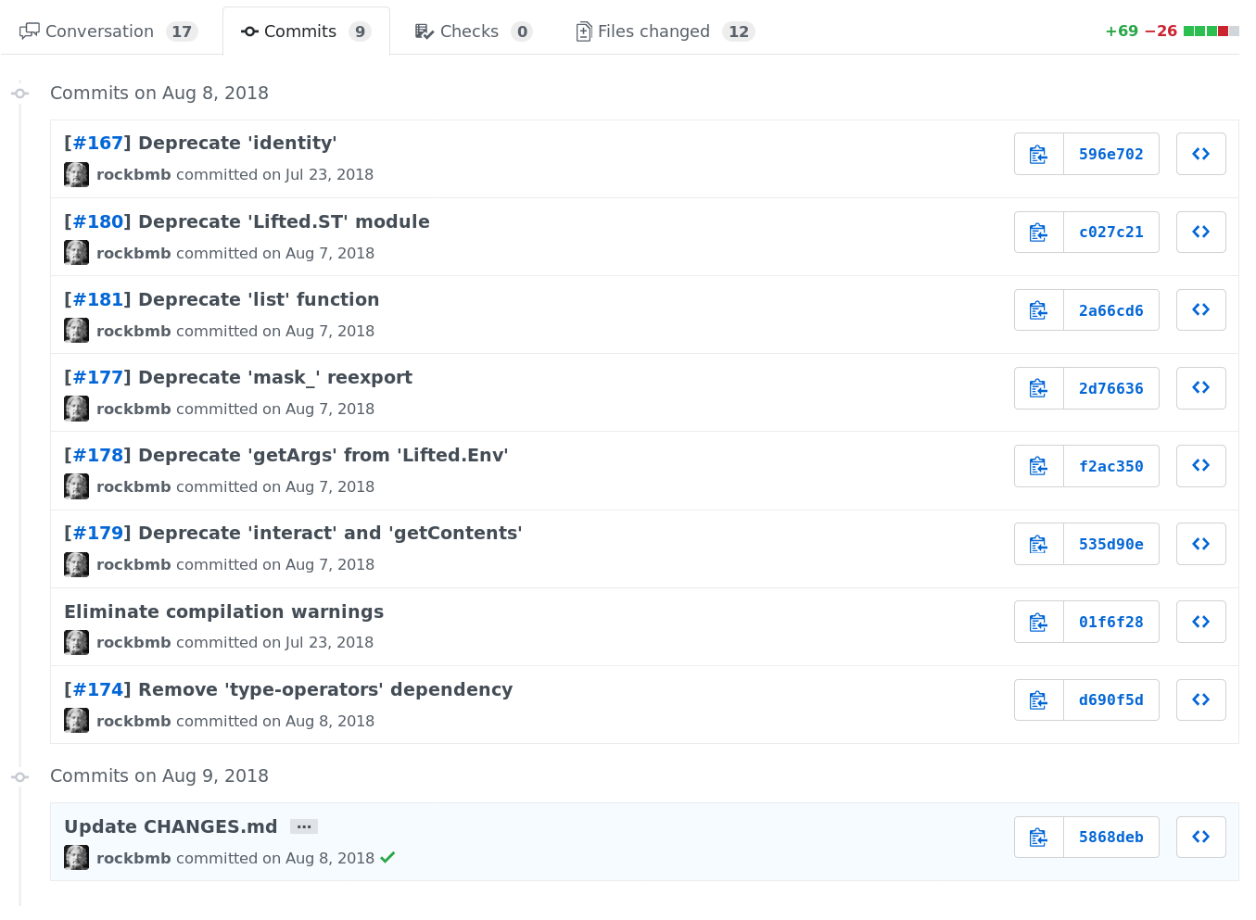Select the Commits tab
Viewport: 1256px width, 920px height.
[306, 32]
